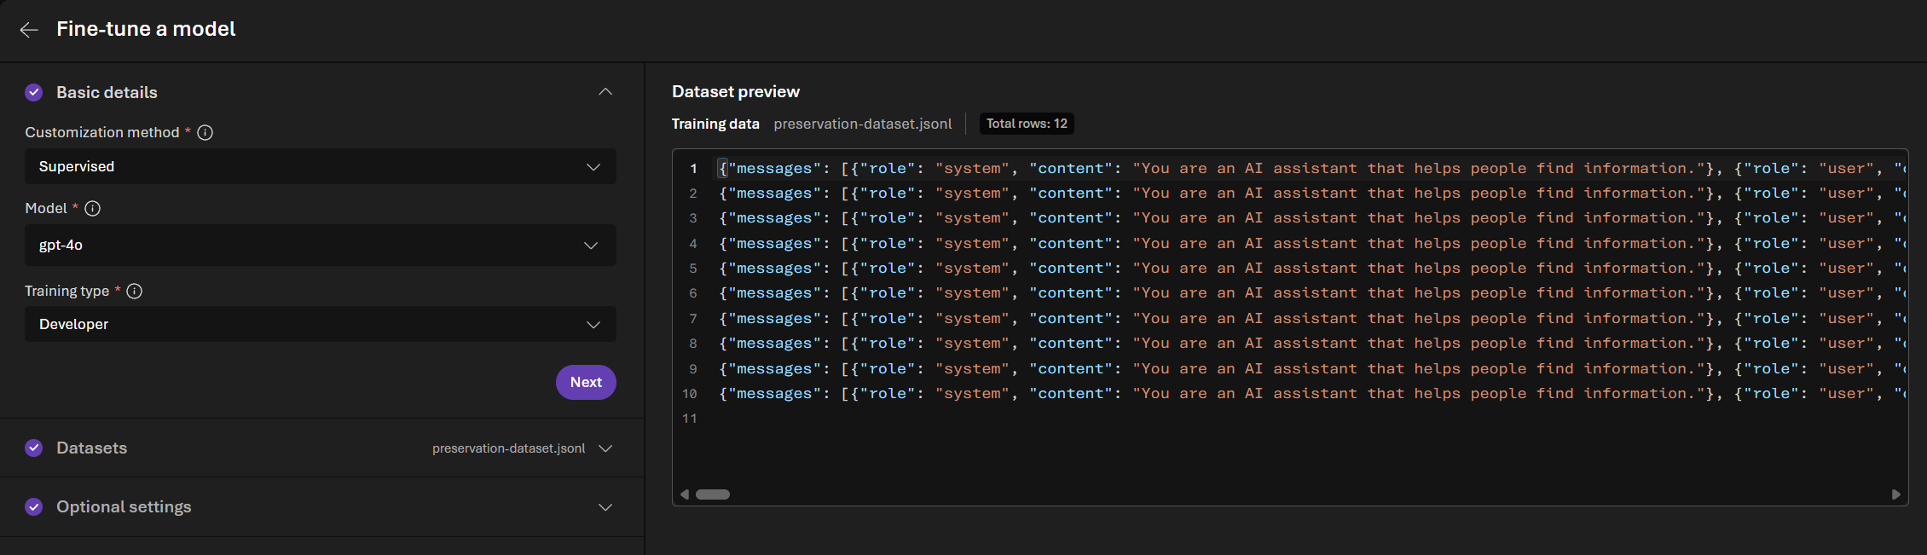
Task: Show info tooltip for Model
Action: [x=93, y=208]
